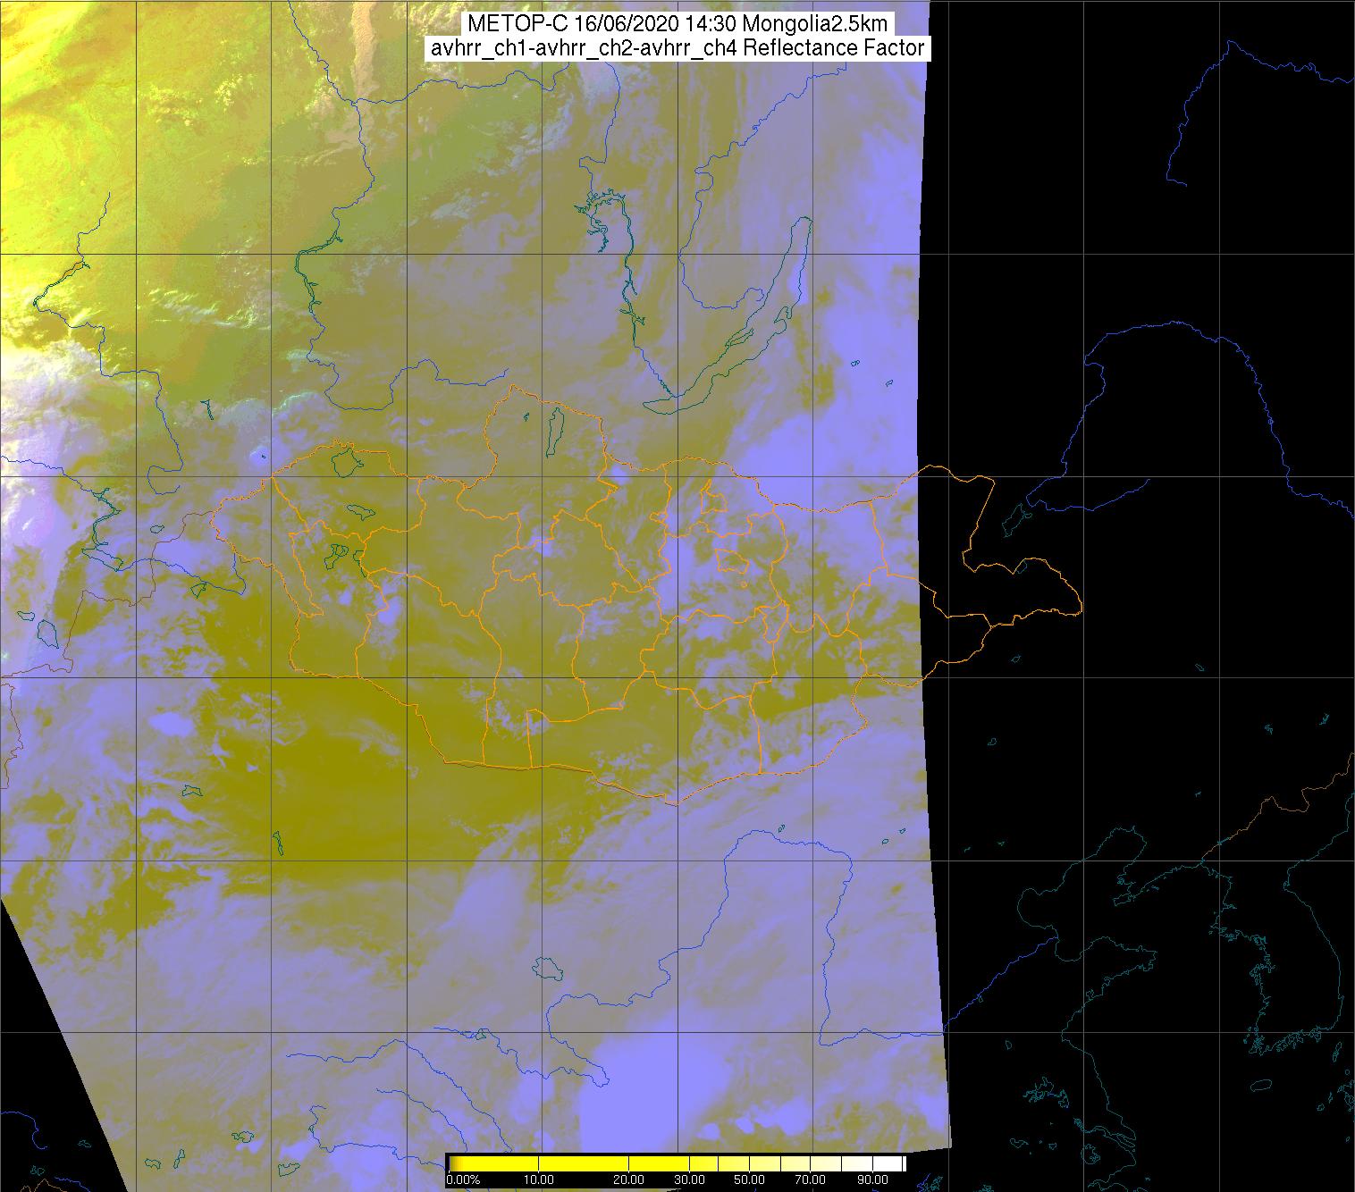1355x1192 pixels.
Task: Click the '90.00' color scale label
Action: (872, 1179)
